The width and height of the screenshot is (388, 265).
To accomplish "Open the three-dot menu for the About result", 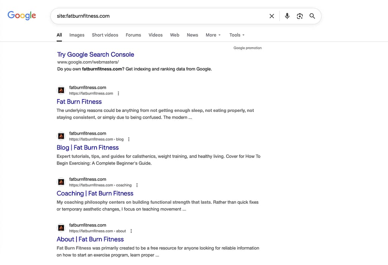I will [x=131, y=231].
